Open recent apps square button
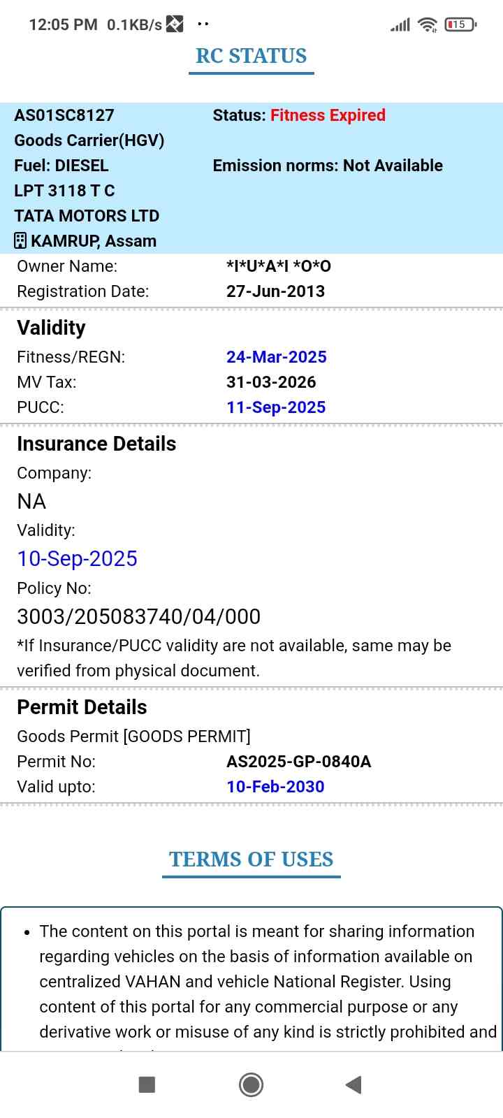 point(147,1084)
